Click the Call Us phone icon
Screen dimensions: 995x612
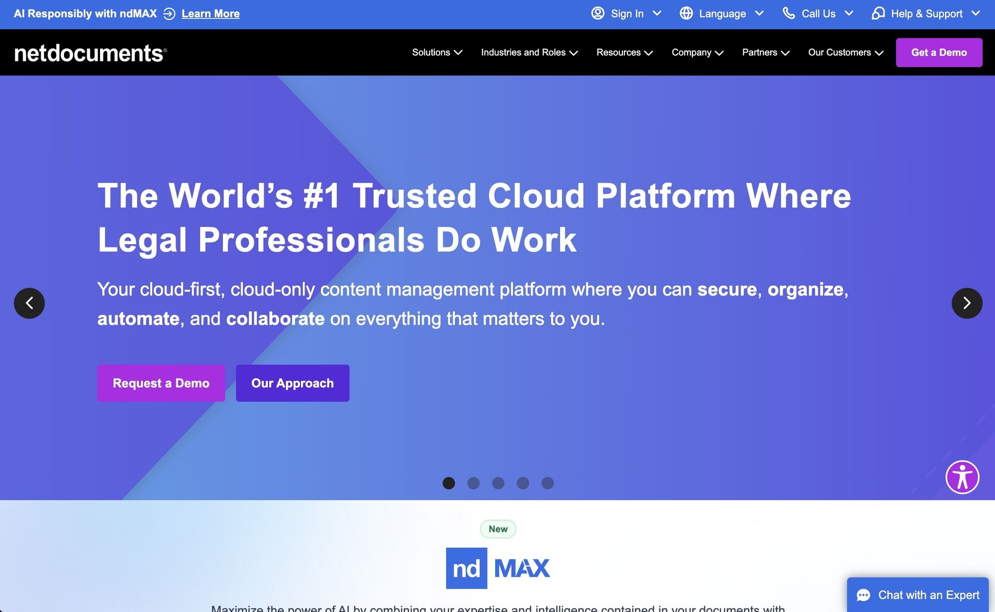tap(789, 13)
